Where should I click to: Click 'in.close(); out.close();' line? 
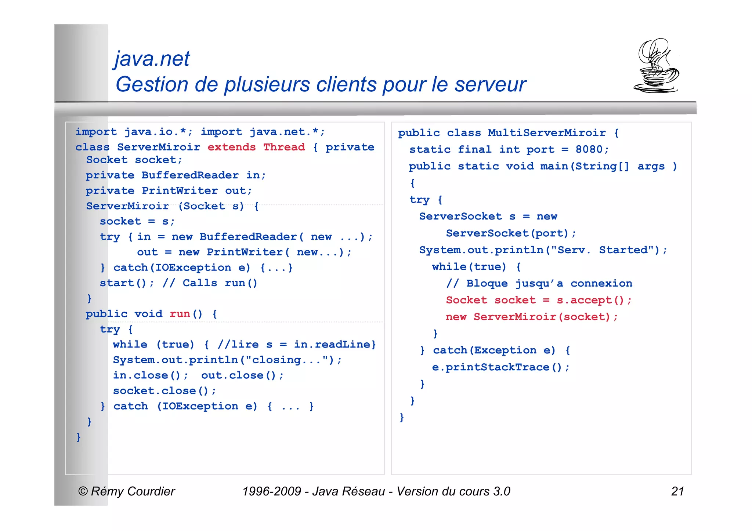[198, 375]
